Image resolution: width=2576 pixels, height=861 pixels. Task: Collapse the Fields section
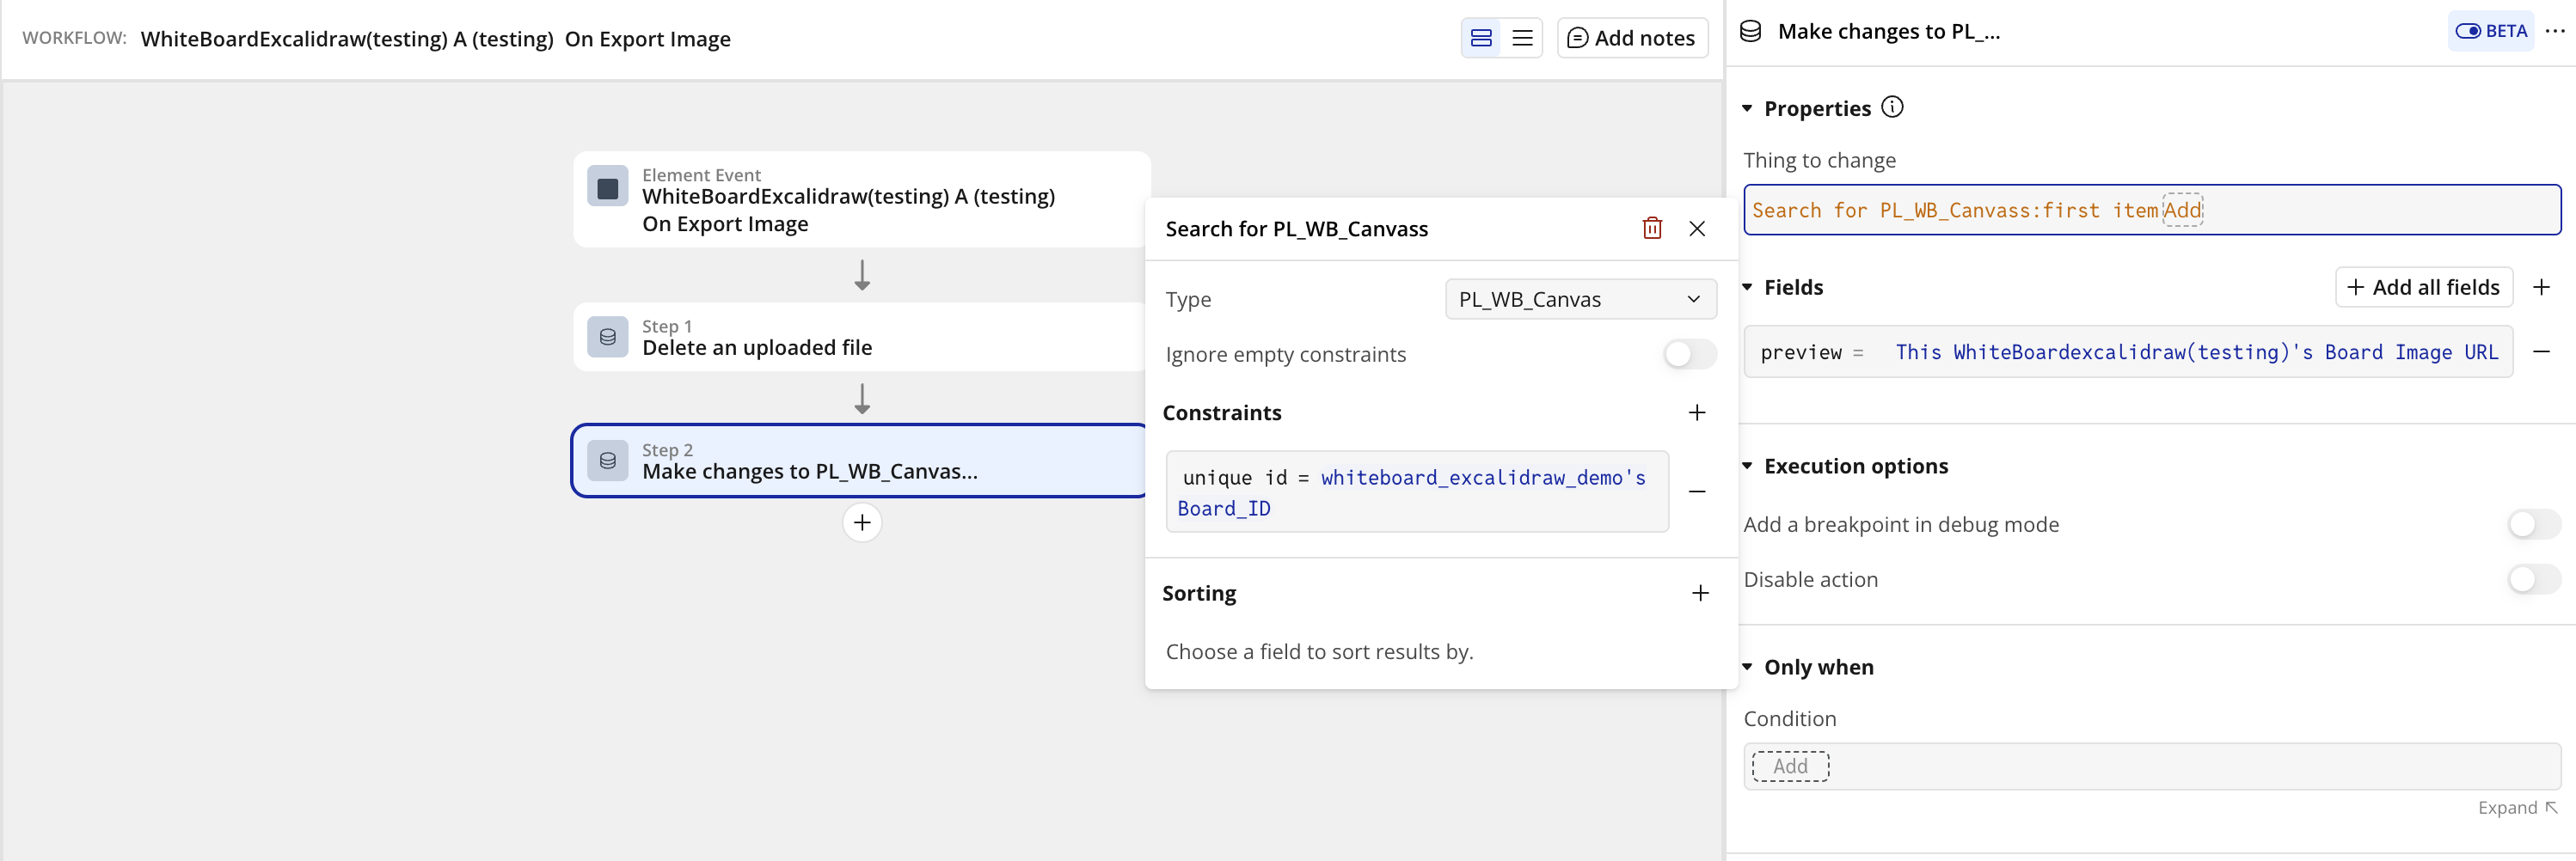[x=1747, y=287]
